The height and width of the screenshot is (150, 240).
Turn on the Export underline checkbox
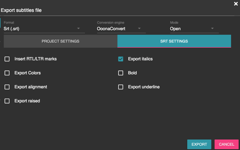coord(121,87)
